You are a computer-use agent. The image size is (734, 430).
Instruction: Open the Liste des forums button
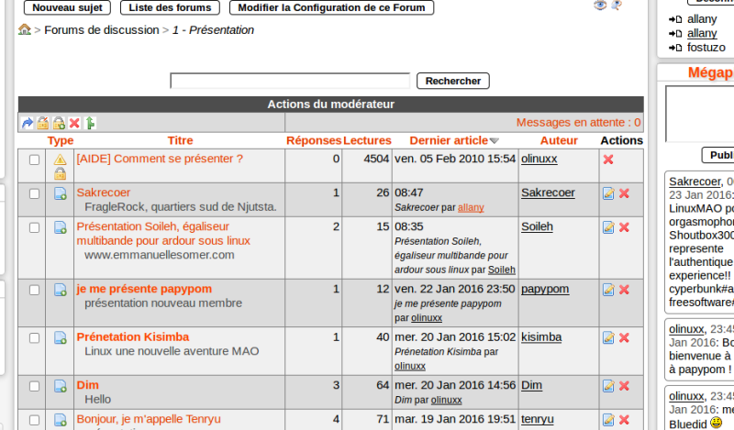pos(170,7)
